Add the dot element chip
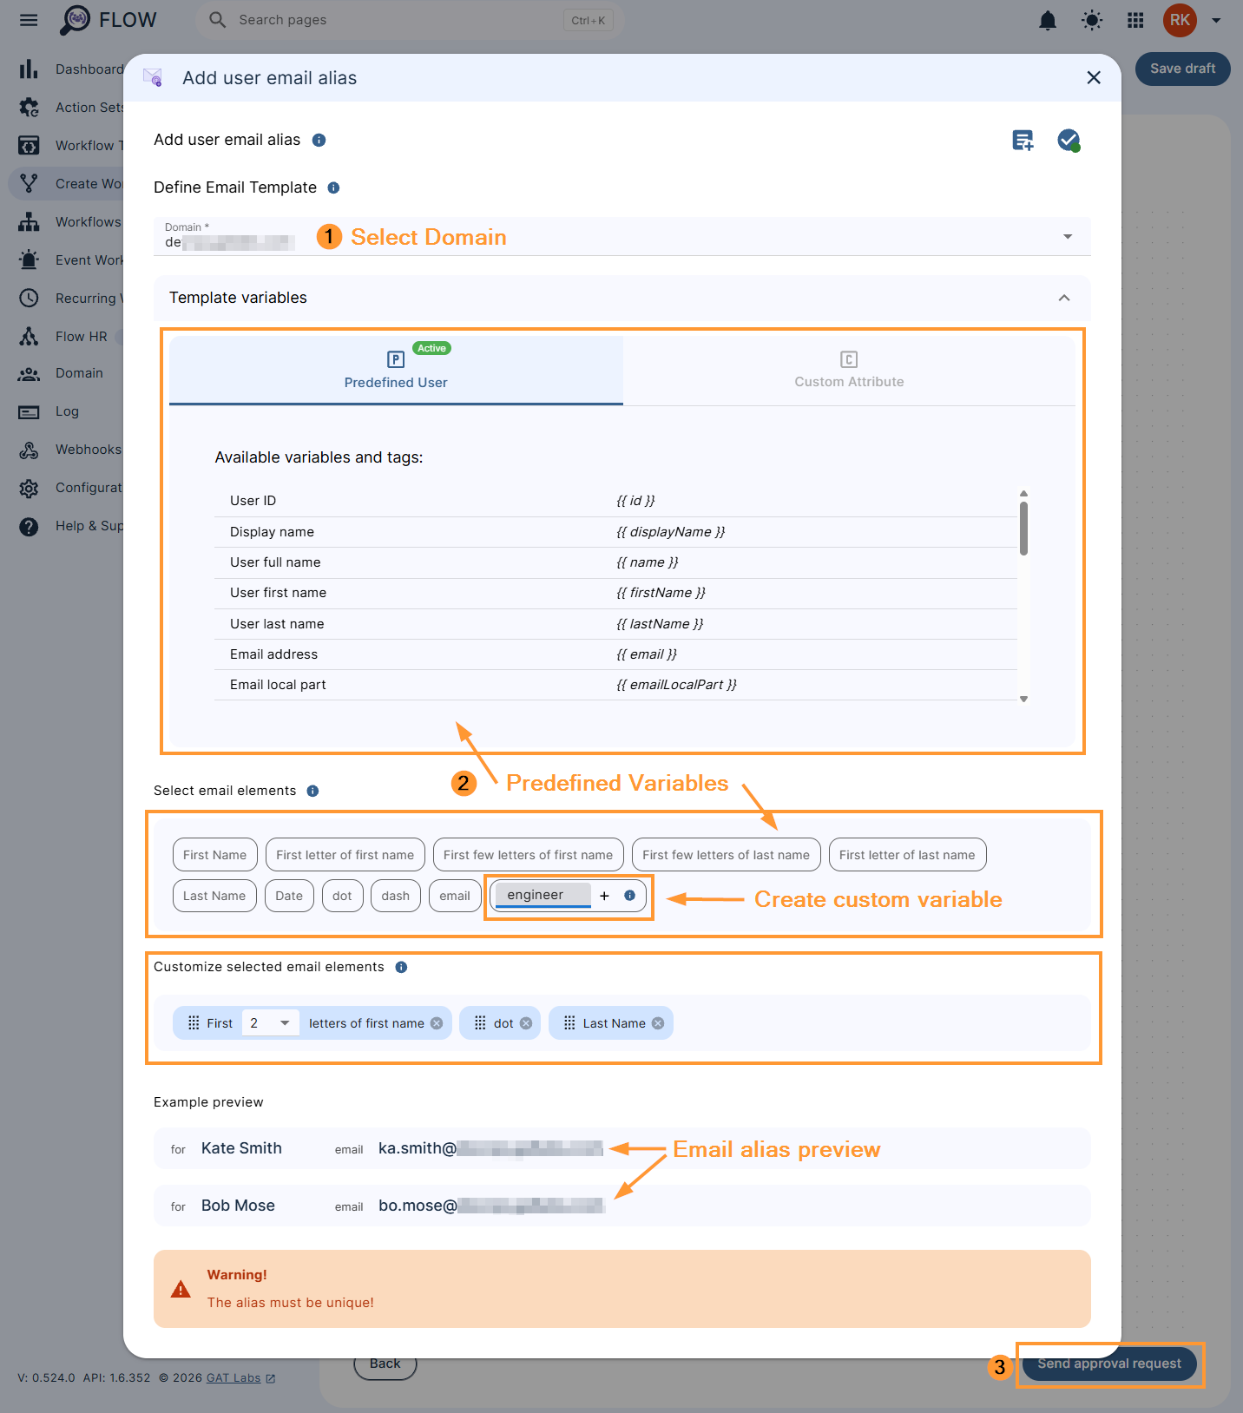 342,896
